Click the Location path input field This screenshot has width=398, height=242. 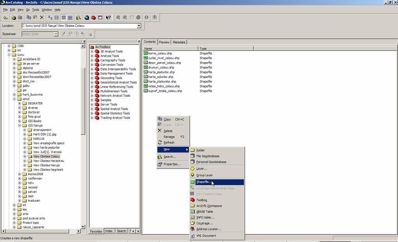tap(79, 26)
